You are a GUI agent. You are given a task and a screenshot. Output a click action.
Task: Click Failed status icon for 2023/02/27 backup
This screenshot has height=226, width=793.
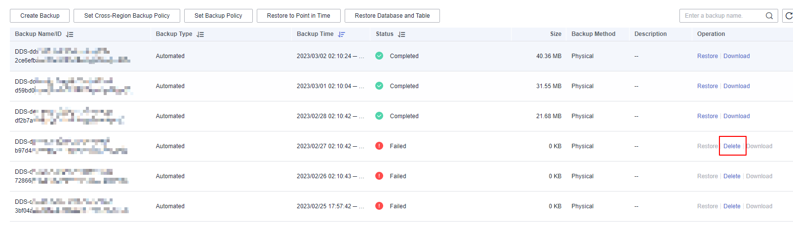click(379, 146)
